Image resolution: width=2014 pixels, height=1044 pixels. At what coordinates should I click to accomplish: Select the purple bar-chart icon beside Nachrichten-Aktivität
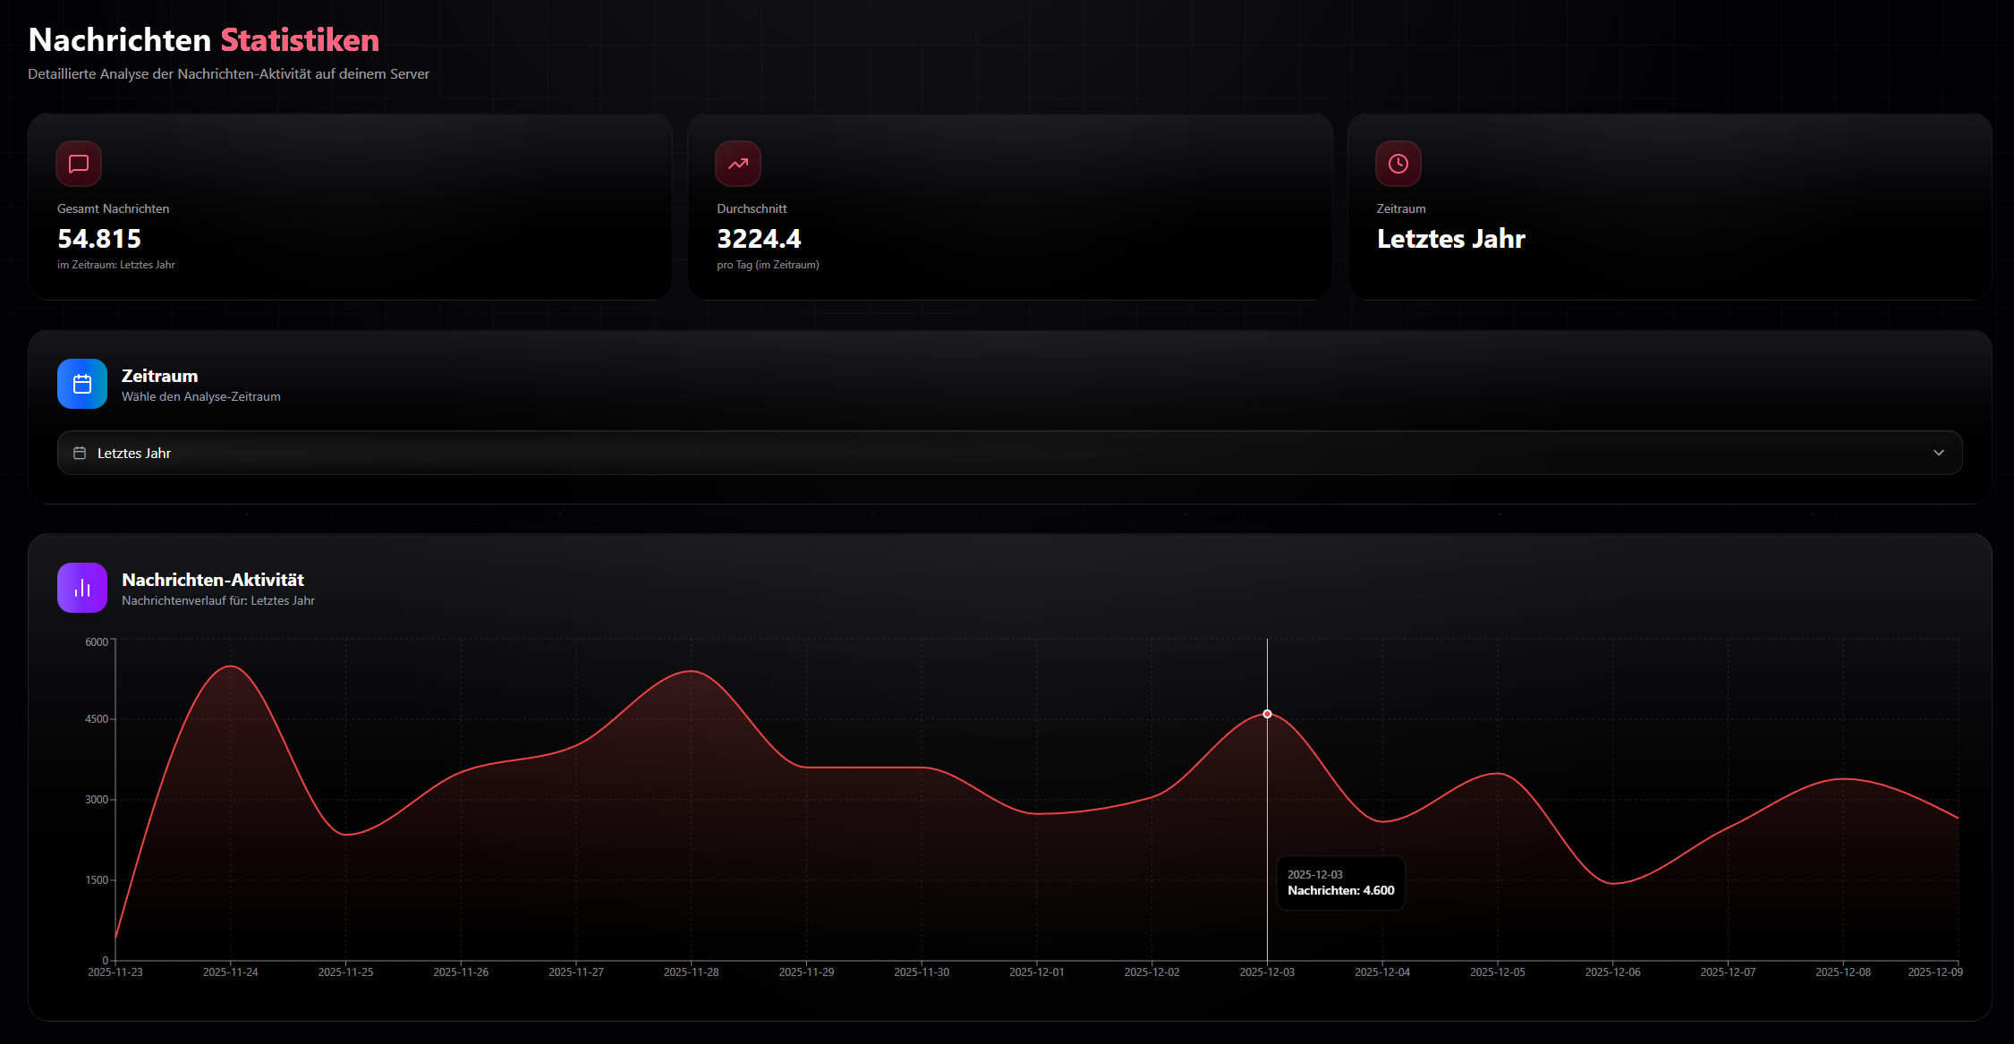81,588
